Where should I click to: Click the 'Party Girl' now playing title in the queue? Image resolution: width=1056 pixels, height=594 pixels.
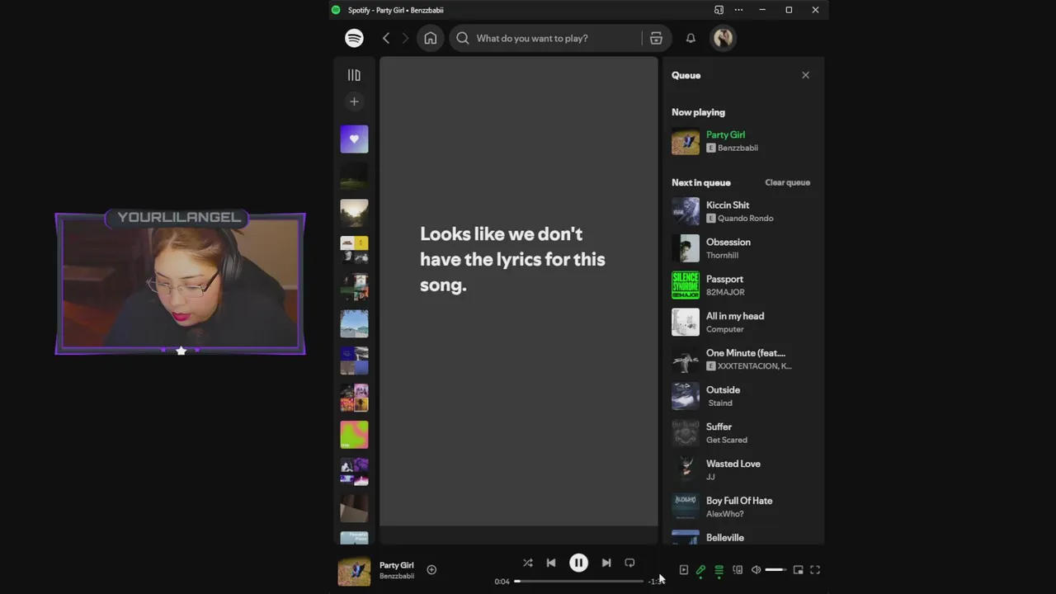725,134
